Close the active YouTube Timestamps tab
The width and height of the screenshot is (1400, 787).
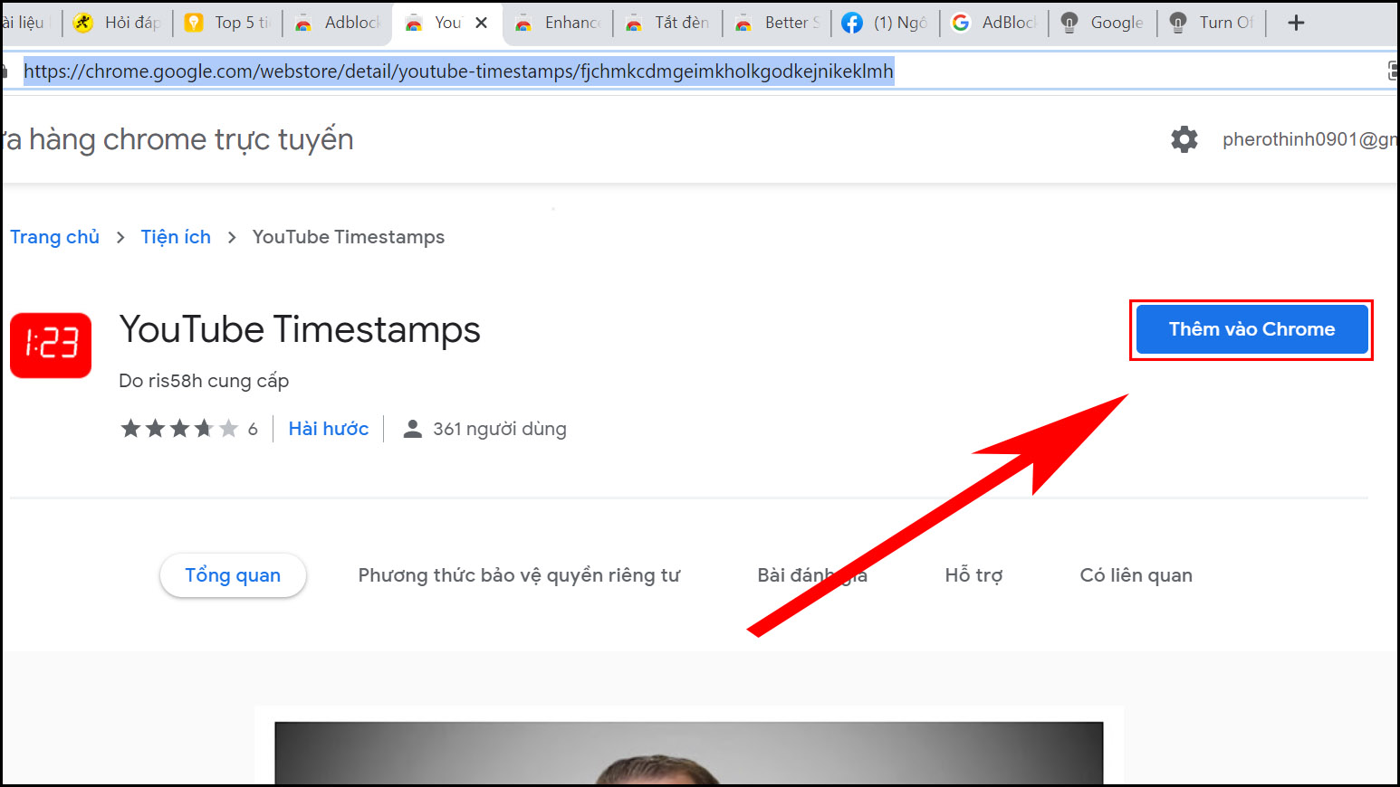(x=482, y=23)
